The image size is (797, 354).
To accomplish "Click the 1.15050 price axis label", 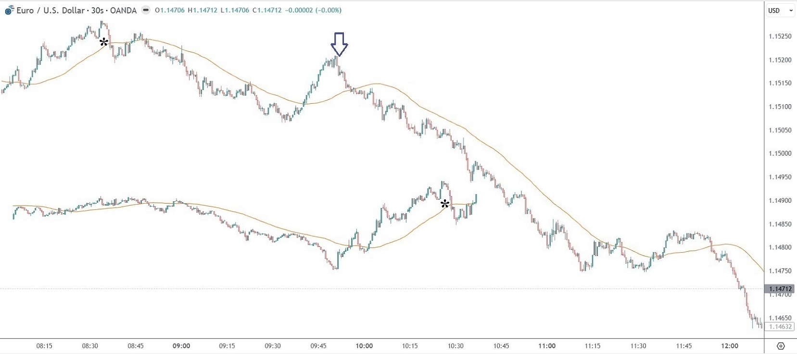I will click(x=780, y=130).
